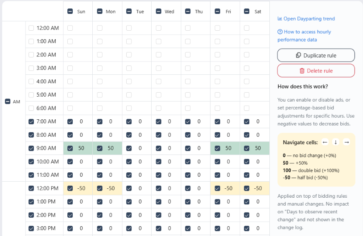The image size is (363, 236).
Task: Toggle the AM group checkbox
Action: point(8,102)
